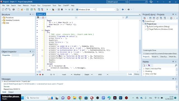Click the editor search magnifier icon
The width and height of the screenshot is (179, 101).
point(127,17)
